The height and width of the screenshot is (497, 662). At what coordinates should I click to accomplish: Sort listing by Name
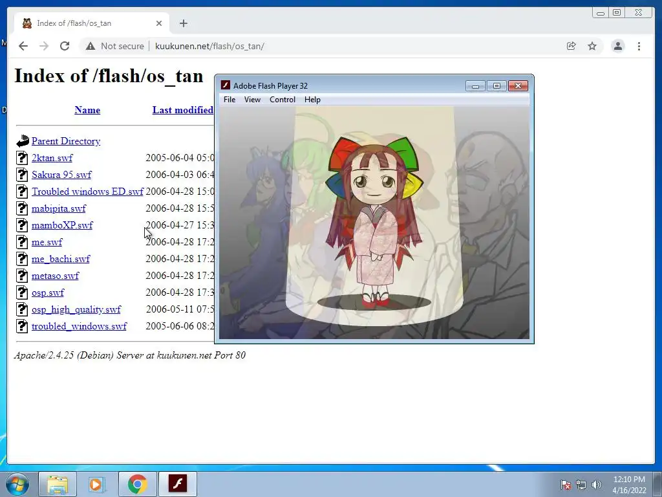pyautogui.click(x=87, y=110)
